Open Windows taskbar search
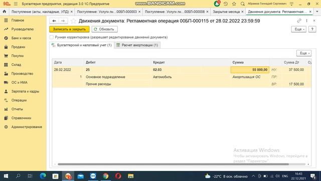This screenshot has height=181, width=321. [x=18, y=176]
